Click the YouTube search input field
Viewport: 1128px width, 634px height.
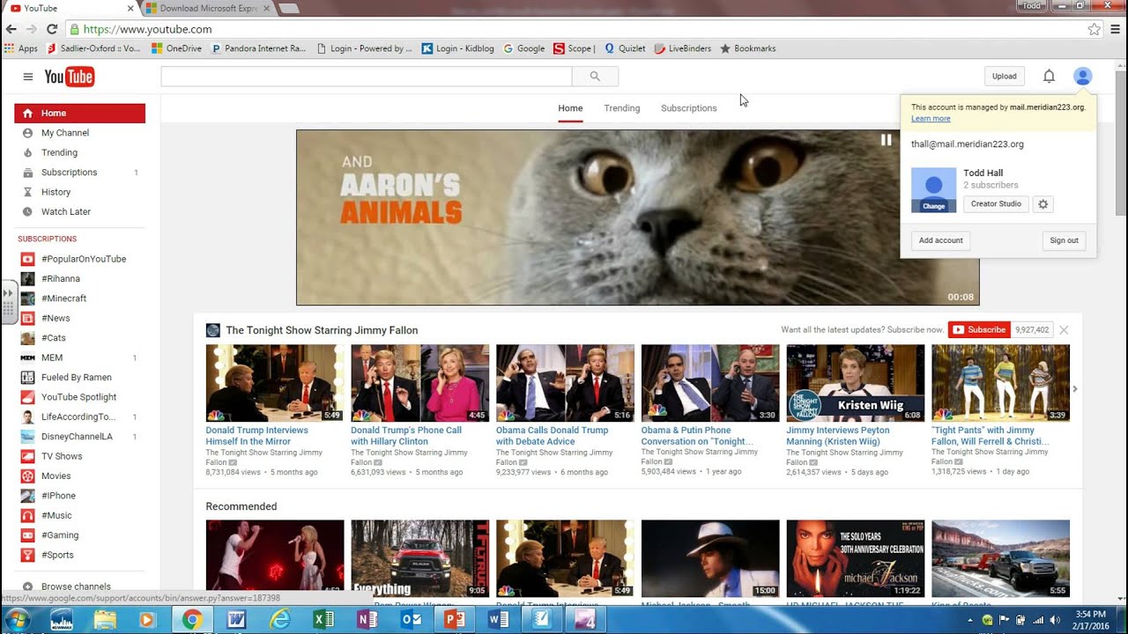pyautogui.click(x=367, y=77)
